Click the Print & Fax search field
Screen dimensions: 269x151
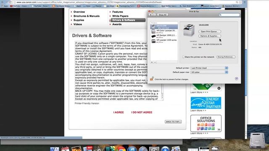[229, 15]
